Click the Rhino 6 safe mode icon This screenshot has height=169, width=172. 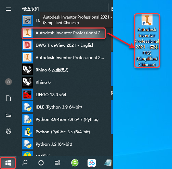point(27,70)
